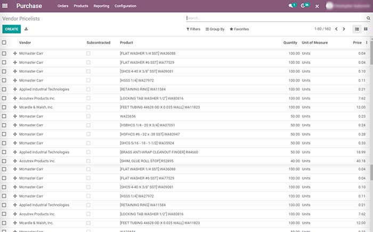Click the search magnifier icon

(368, 18)
